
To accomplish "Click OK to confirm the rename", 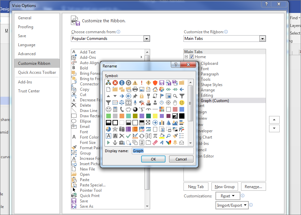I will coord(153,159).
